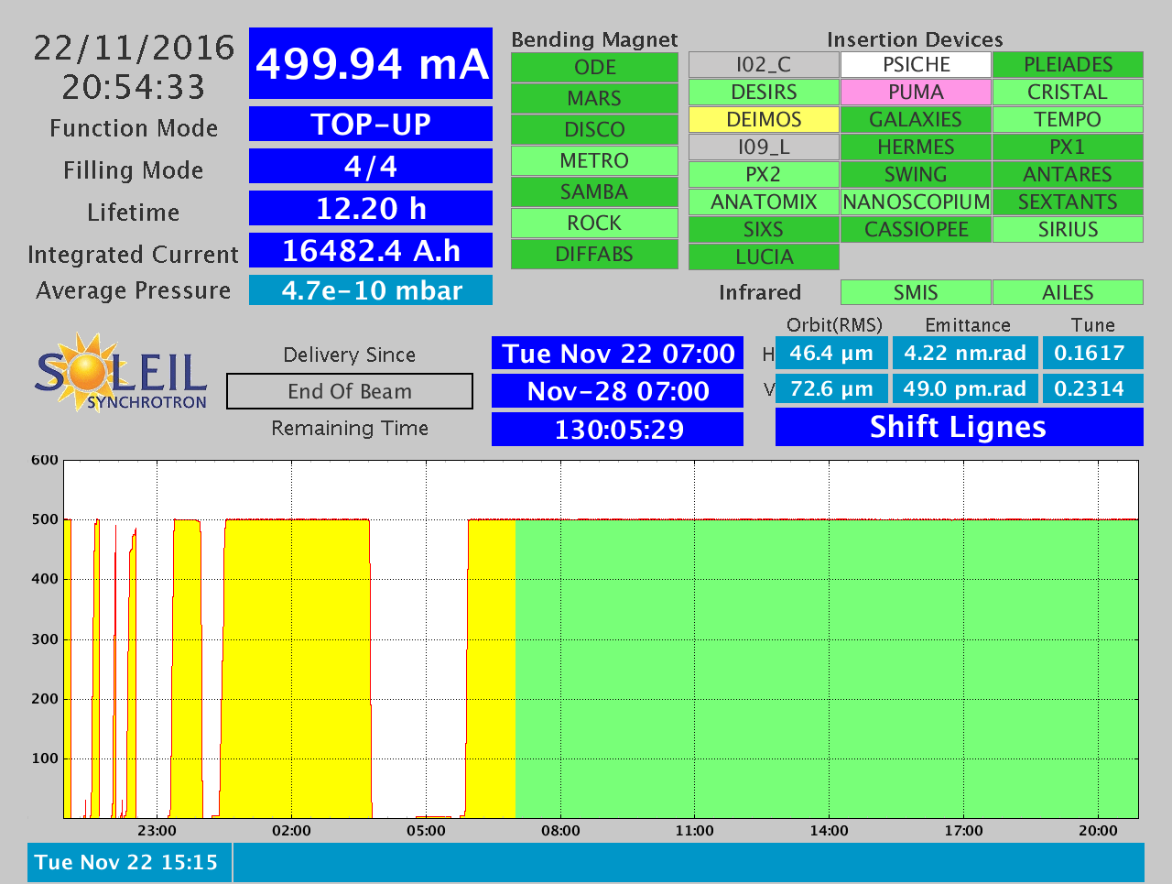The height and width of the screenshot is (884, 1172).
Task: Select the MARS beamline indicator
Action: [x=594, y=99]
